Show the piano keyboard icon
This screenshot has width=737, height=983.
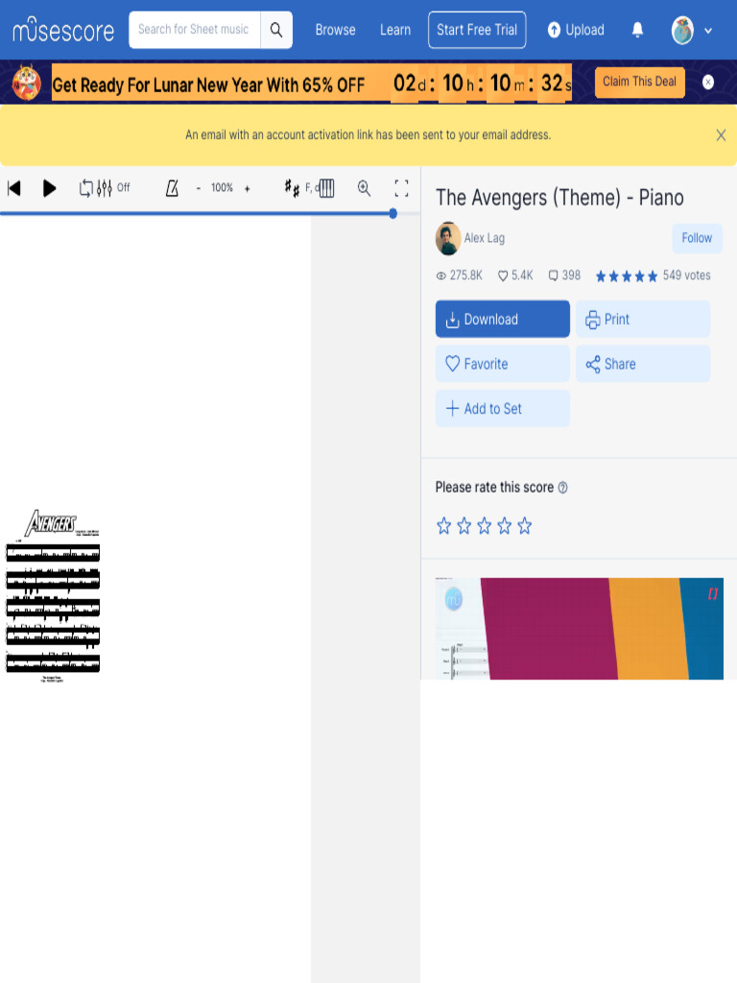click(326, 188)
